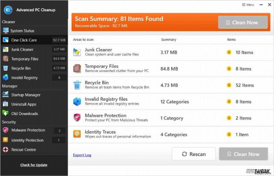Click Invalid Registry files icon in scan list
274x176 pixels.
point(77,102)
